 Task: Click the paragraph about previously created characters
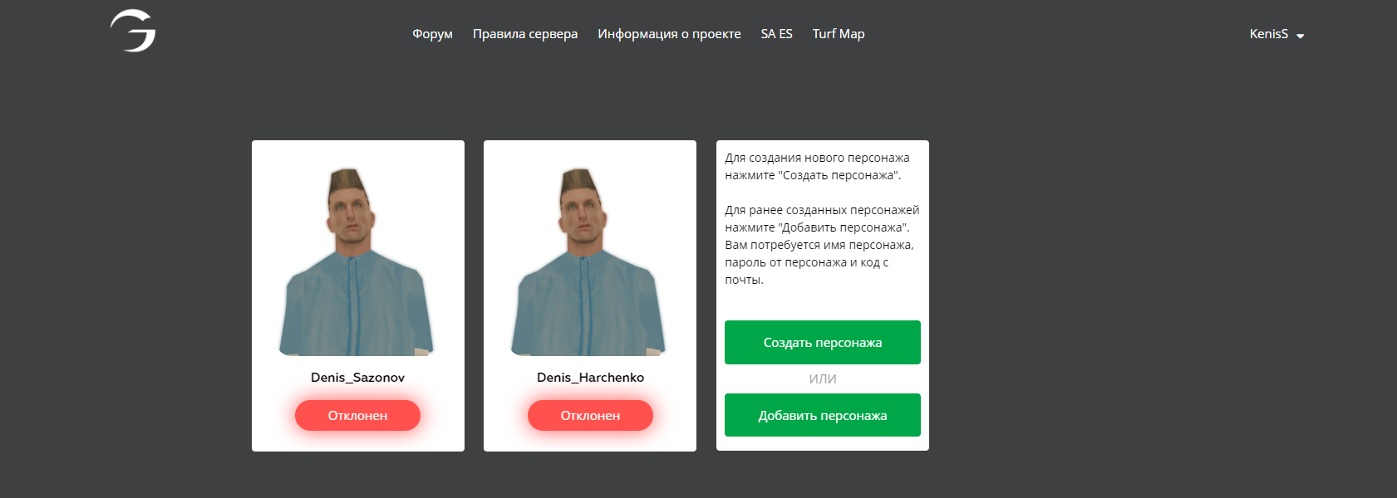tap(822, 245)
